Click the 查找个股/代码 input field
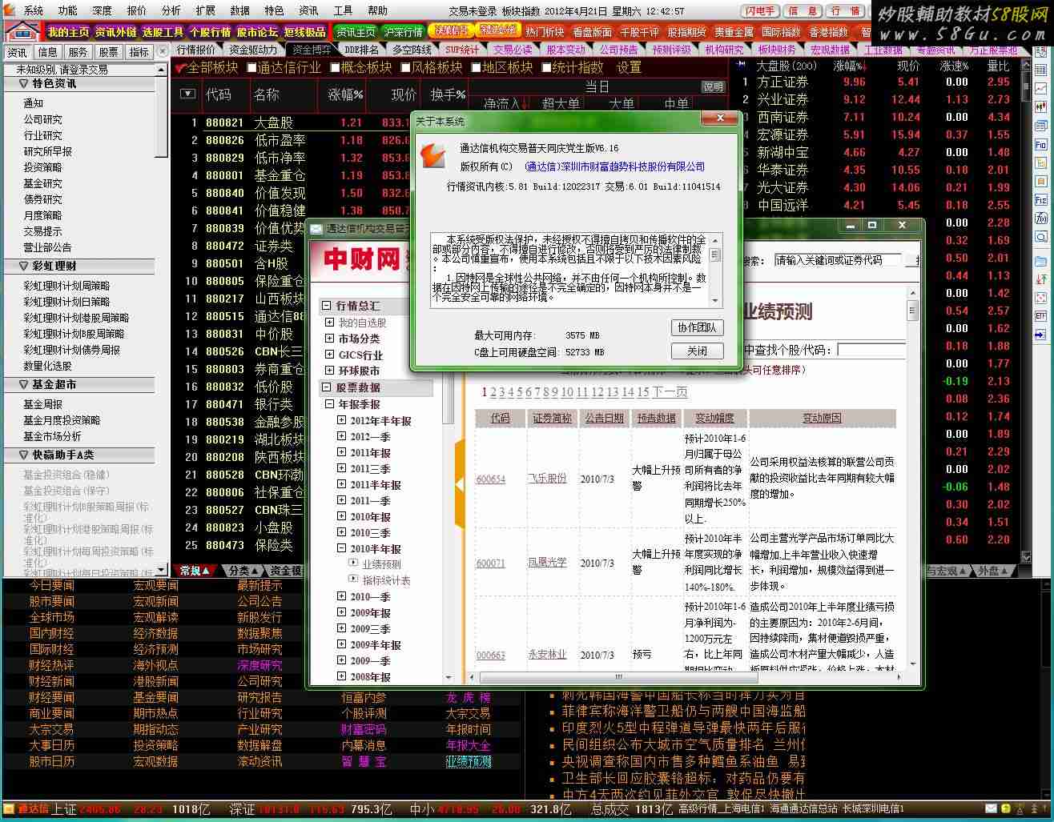Screen dimensions: 1054x822 (871, 350)
